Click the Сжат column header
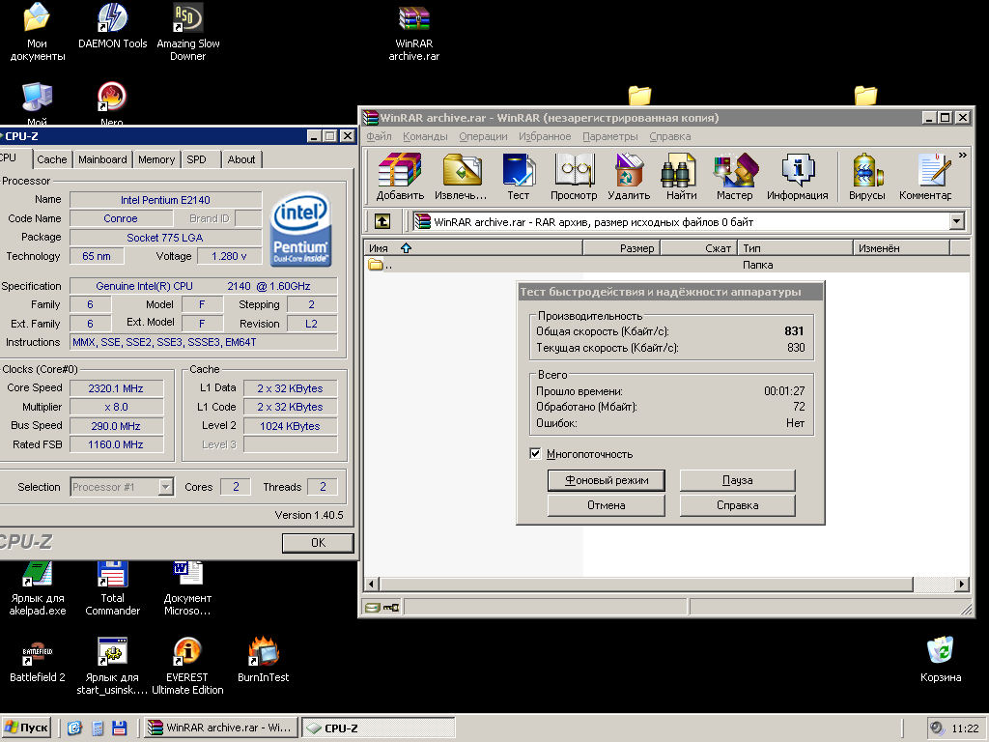The height and width of the screenshot is (742, 989). click(x=698, y=248)
